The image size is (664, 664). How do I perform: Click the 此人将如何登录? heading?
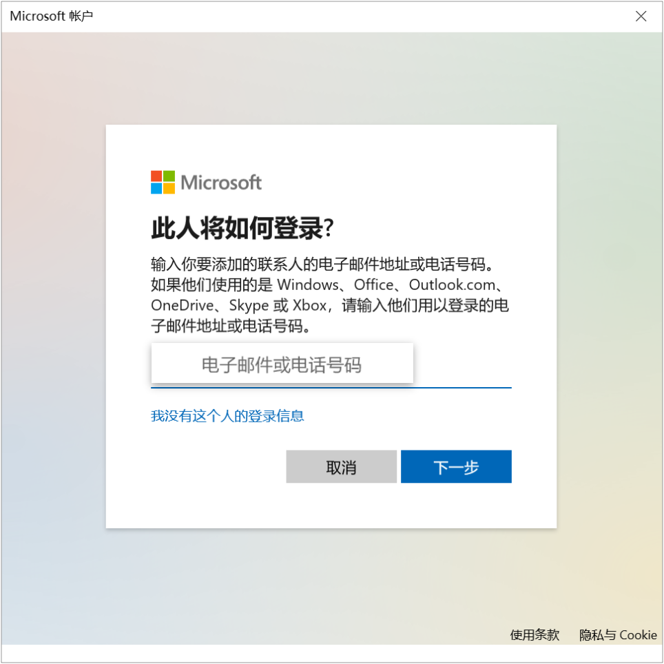242,228
